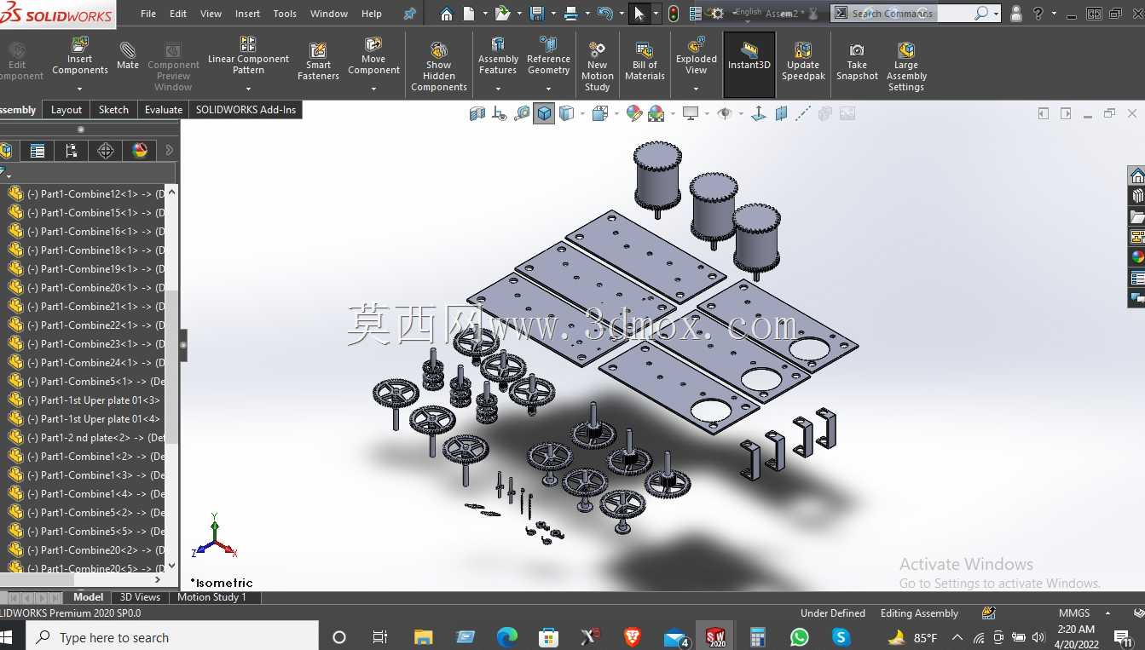
Task: Click the Update Speedpak icon
Action: pos(803,62)
